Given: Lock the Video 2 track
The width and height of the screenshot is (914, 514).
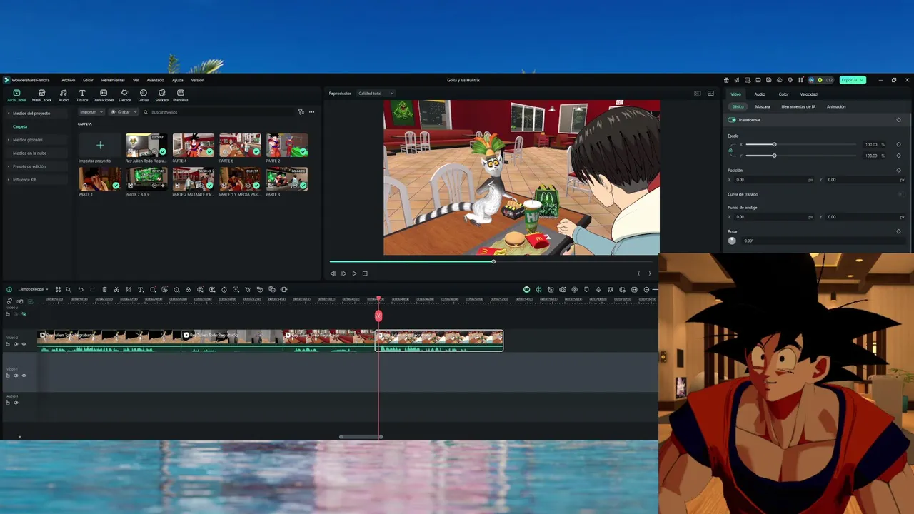Looking at the screenshot, I should click(x=8, y=344).
